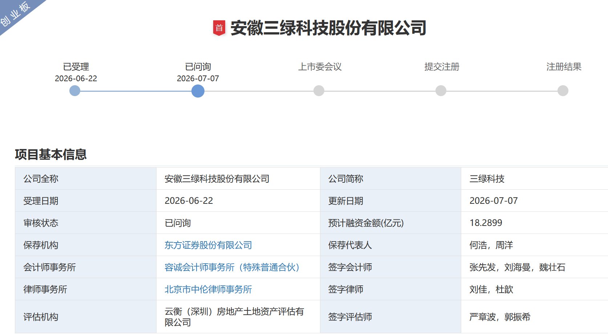Click the 上市委会议 stage label

(320, 67)
